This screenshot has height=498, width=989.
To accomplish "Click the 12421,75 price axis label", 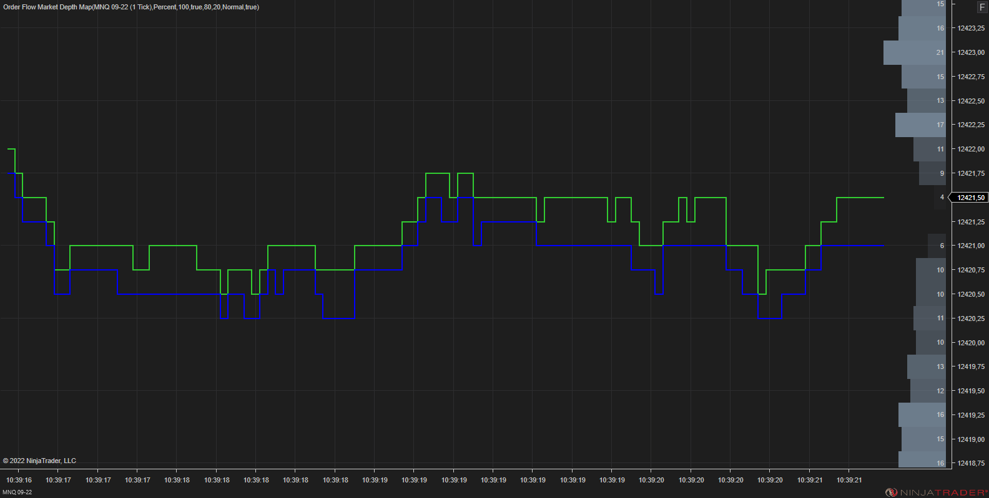I will [x=971, y=173].
